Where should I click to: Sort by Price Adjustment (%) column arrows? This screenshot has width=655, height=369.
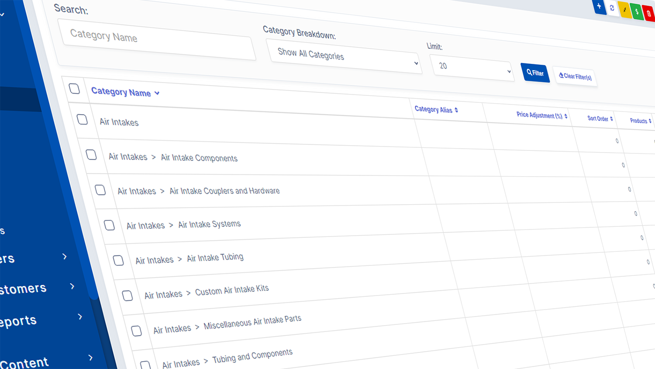(566, 116)
